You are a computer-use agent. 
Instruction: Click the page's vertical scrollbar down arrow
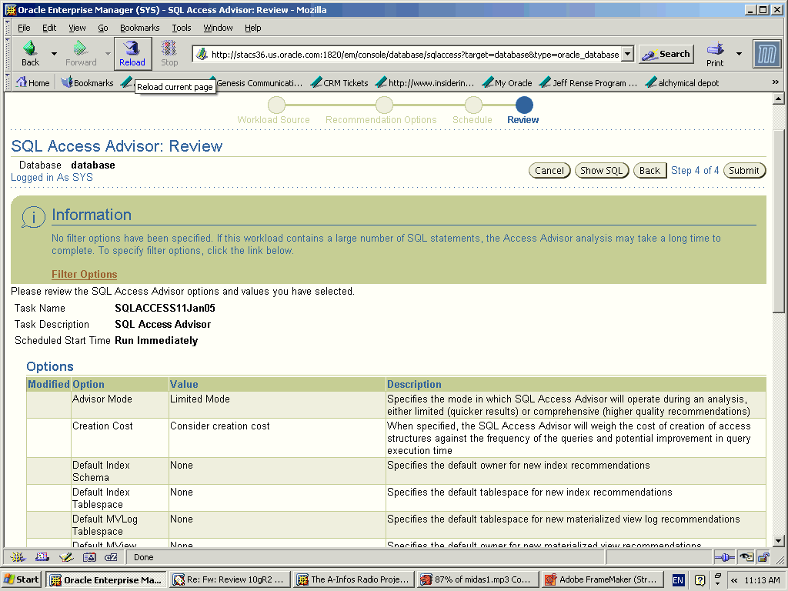pyautogui.click(x=778, y=541)
